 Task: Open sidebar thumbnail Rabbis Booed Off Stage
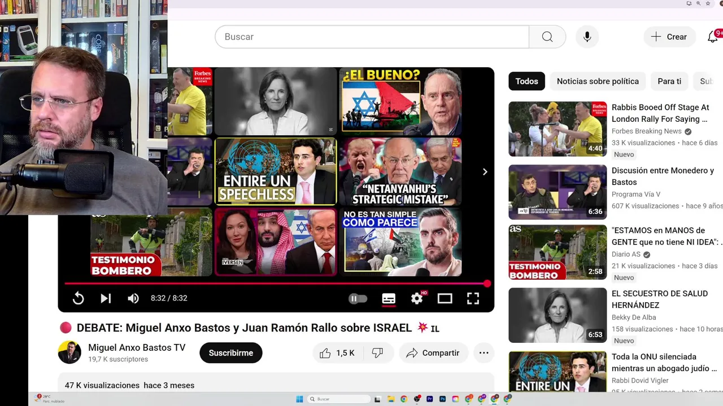click(558, 129)
